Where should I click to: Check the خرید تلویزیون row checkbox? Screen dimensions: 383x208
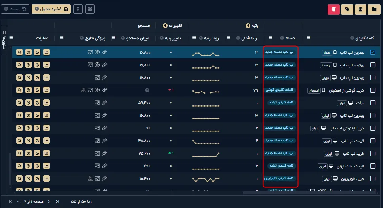tap(373, 179)
